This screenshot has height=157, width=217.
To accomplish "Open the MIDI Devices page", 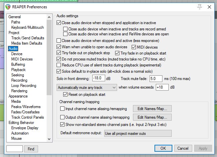I will click(22, 59).
